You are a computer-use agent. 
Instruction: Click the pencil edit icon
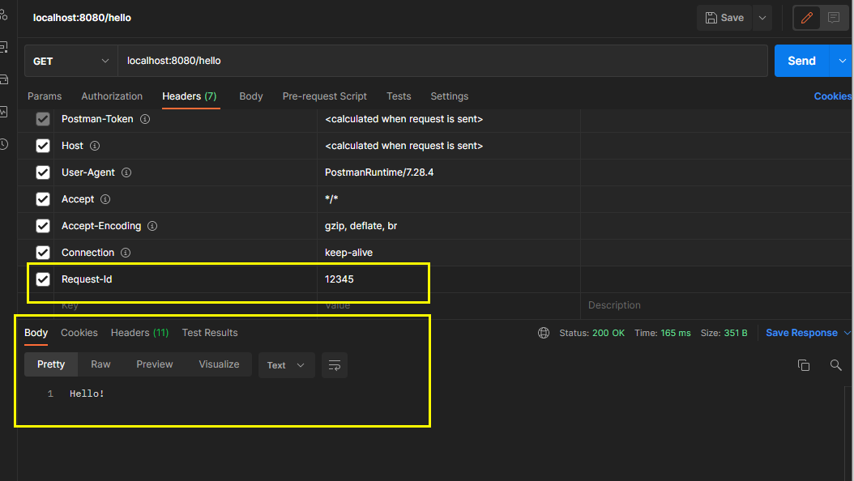tap(807, 18)
